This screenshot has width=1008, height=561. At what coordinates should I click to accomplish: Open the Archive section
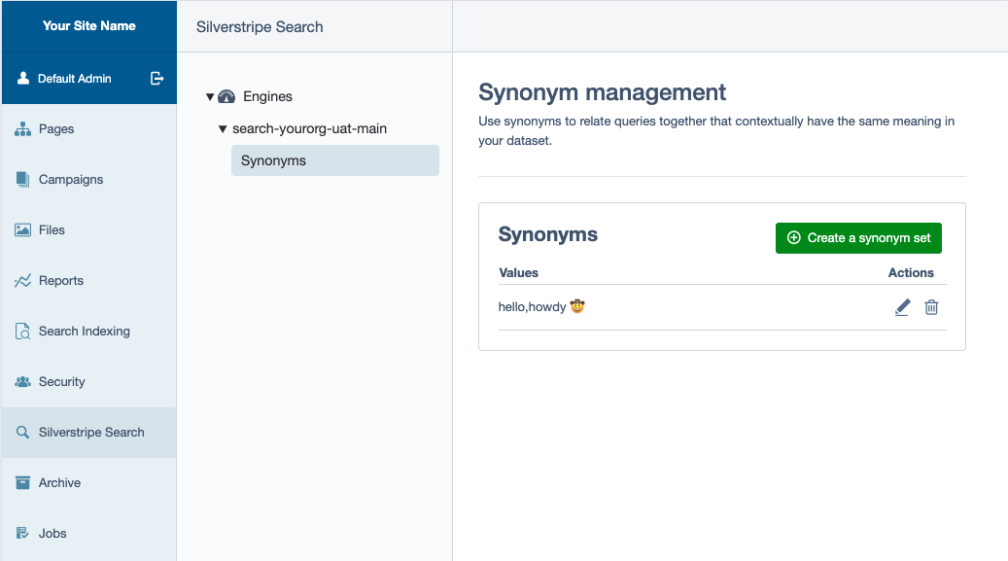tap(89, 482)
